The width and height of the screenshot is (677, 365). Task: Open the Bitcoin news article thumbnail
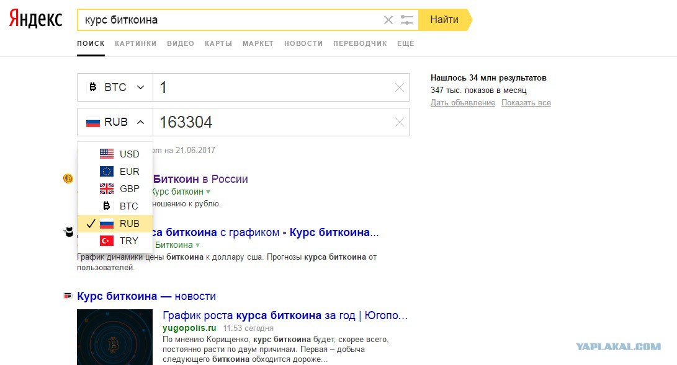pos(115,337)
